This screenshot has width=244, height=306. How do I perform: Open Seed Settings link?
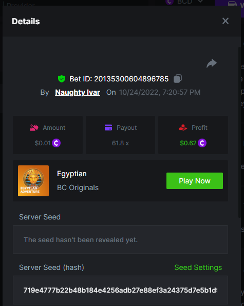[x=198, y=267]
